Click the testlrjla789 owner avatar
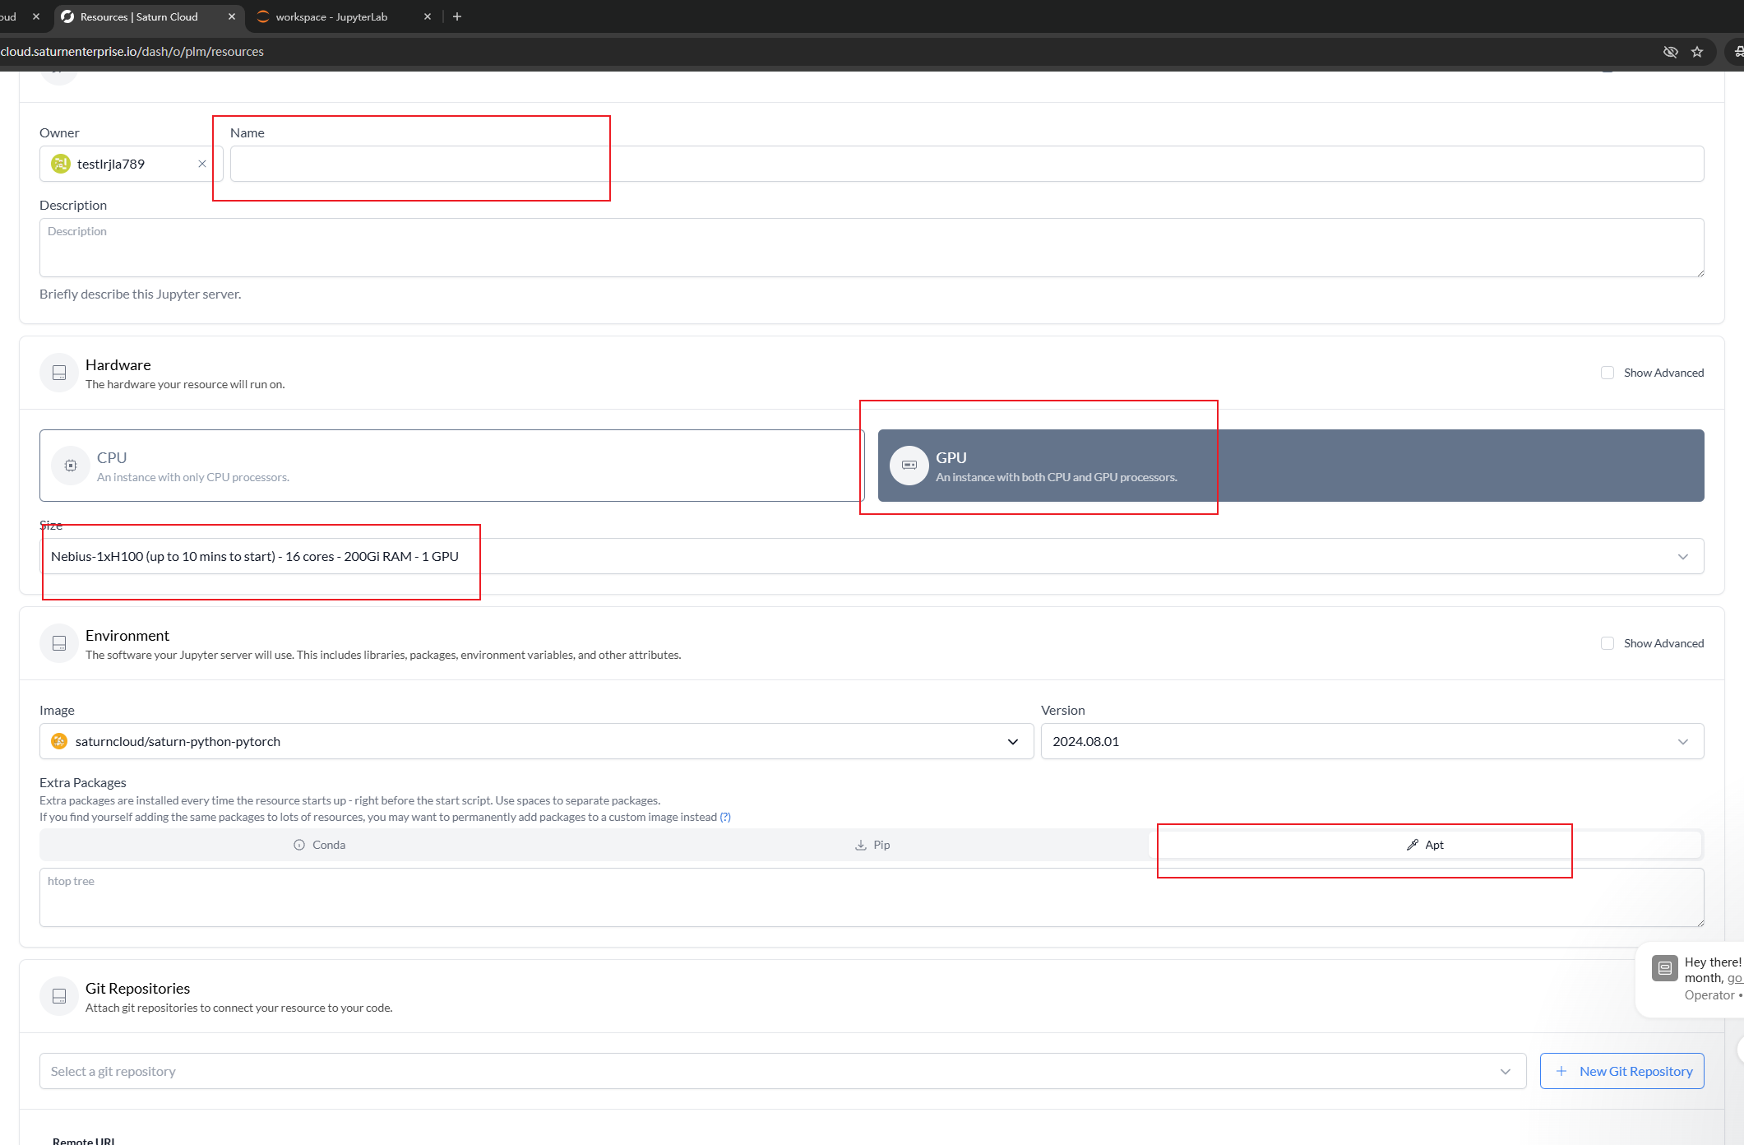Image resolution: width=1744 pixels, height=1145 pixels. (x=61, y=165)
